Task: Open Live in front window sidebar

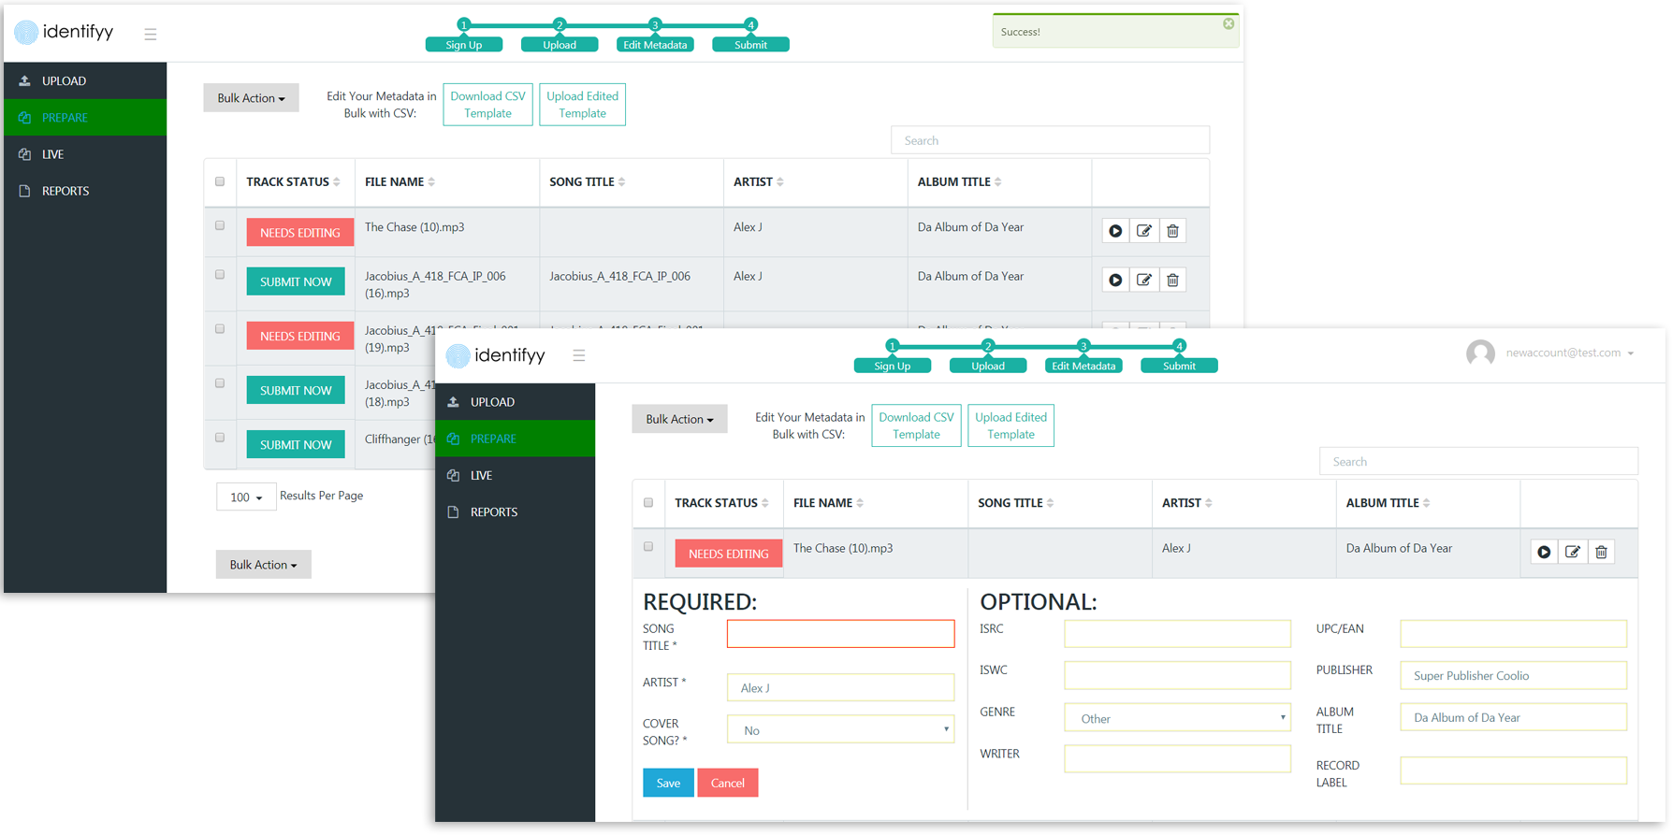Action: pyautogui.click(x=515, y=476)
